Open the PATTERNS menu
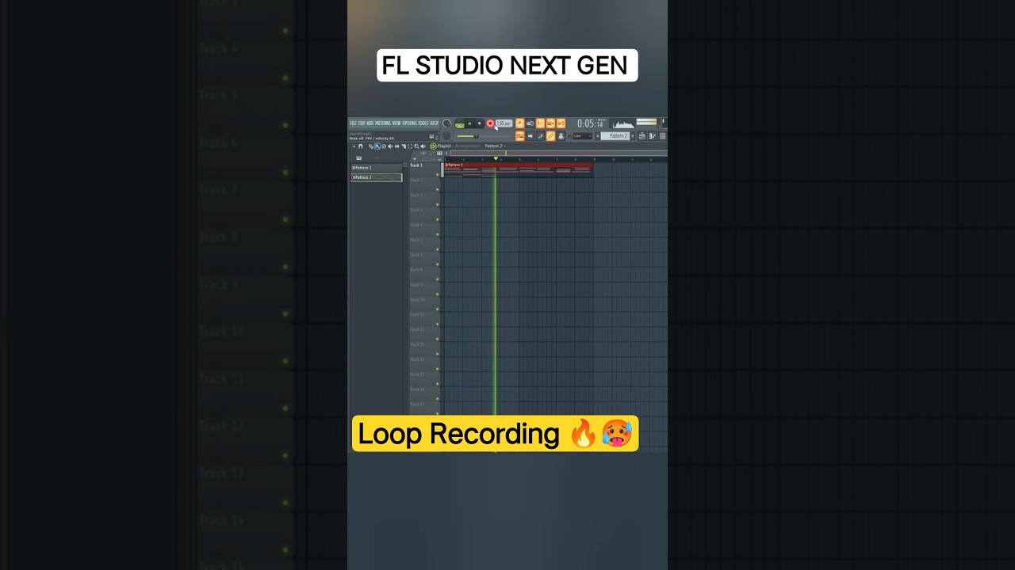The width and height of the screenshot is (1015, 570). [383, 123]
